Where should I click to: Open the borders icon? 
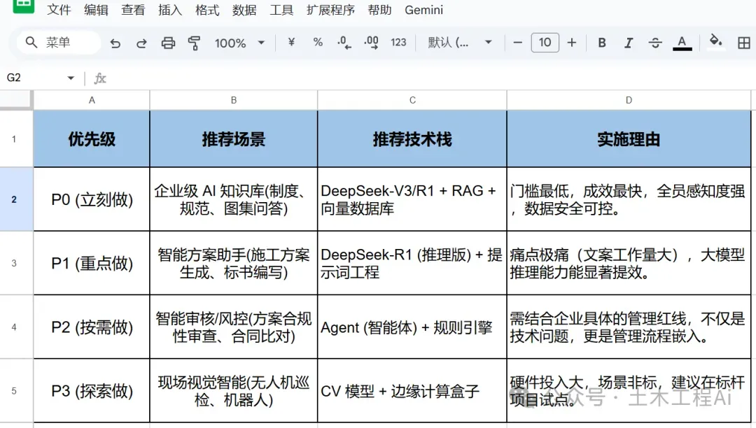coord(744,43)
